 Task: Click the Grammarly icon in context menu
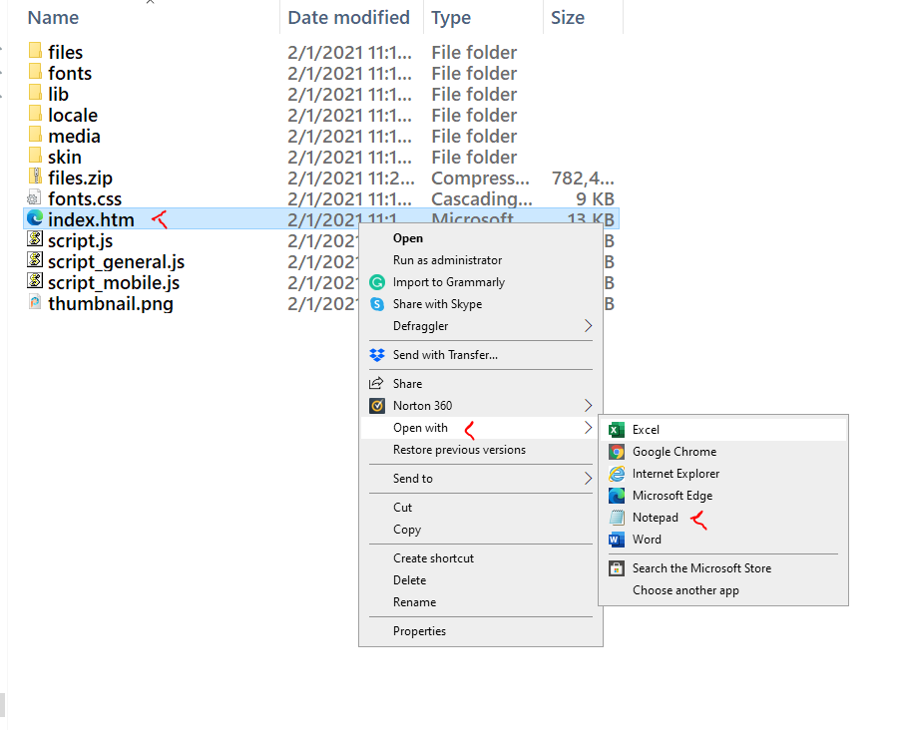(377, 282)
